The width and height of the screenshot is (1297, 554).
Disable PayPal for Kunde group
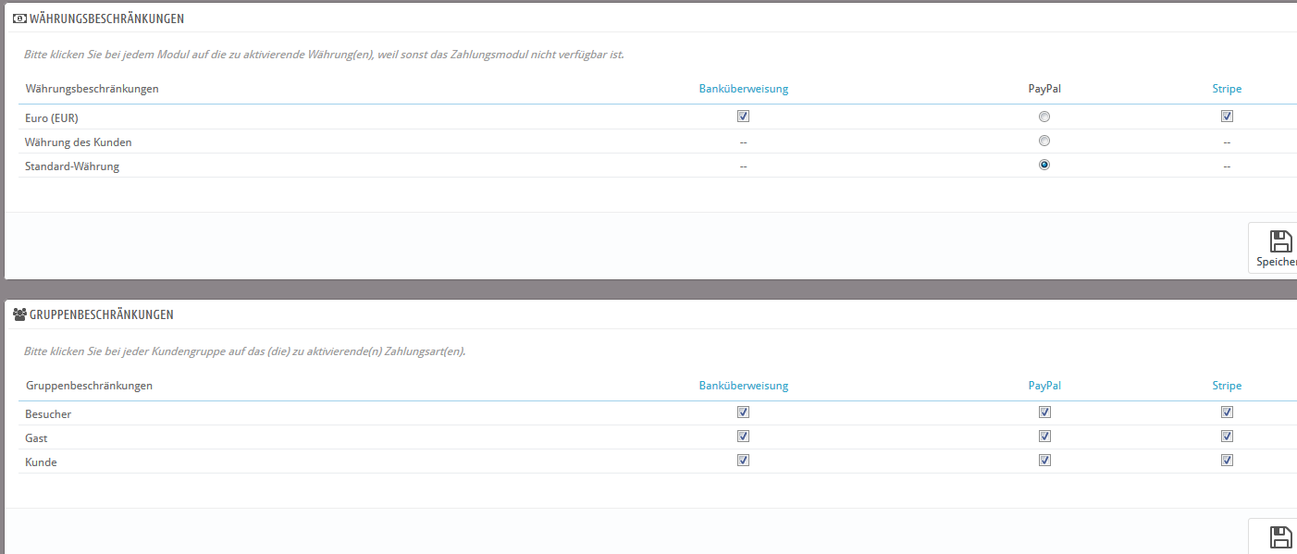pos(1044,461)
